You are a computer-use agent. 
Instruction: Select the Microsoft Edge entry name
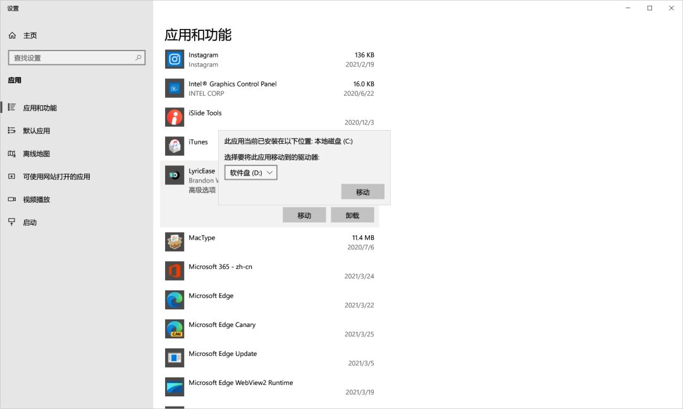tap(211, 295)
